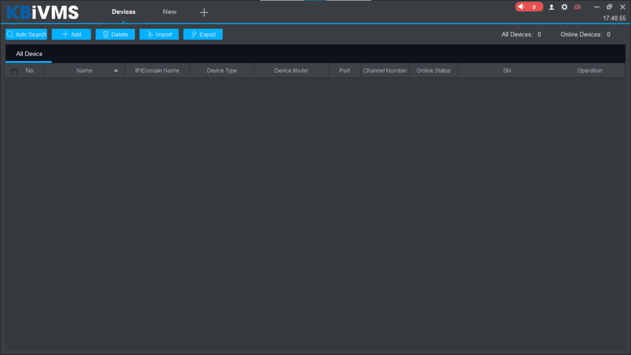Minimize the KBiVMS window
Screen dimensions: 631x355
coord(596,7)
